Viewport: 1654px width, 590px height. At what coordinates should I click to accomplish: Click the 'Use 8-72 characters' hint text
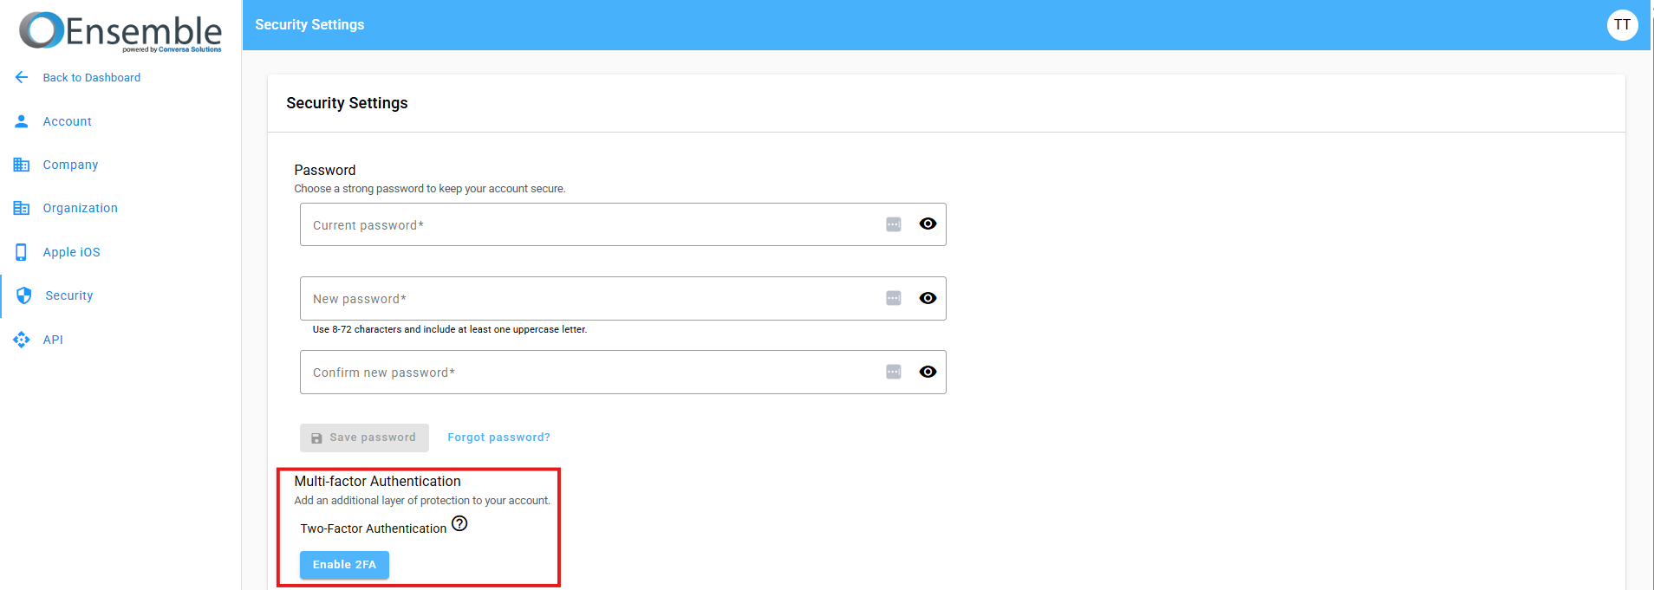tap(449, 329)
